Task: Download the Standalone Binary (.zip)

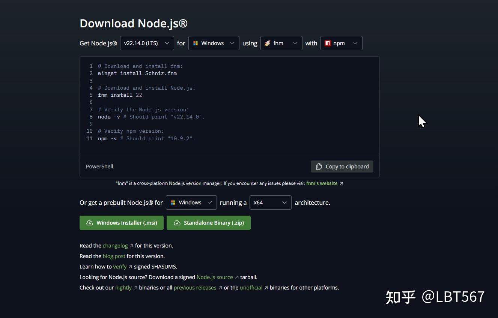Action: [209, 223]
